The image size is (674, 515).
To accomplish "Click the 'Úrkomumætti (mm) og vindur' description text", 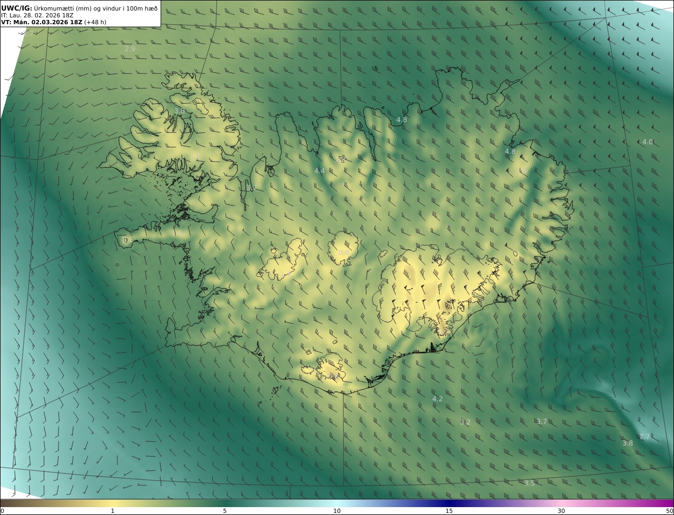I will [x=96, y=8].
